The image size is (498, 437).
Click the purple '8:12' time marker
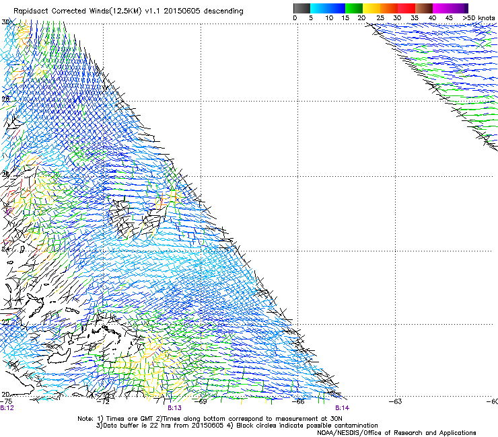coord(7,408)
